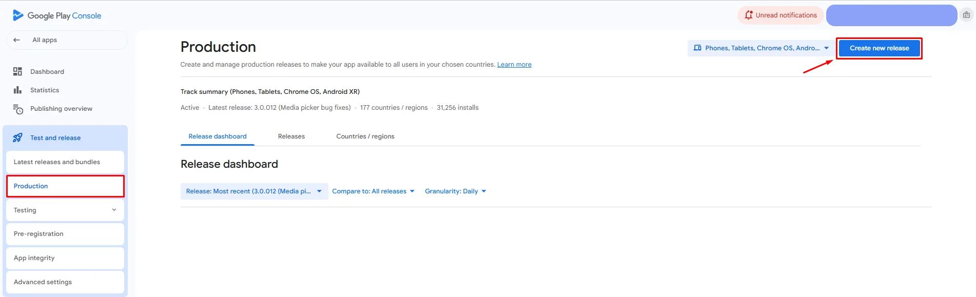The width and height of the screenshot is (976, 297).
Task: Click the Publishing overview clock icon
Action: [x=18, y=109]
